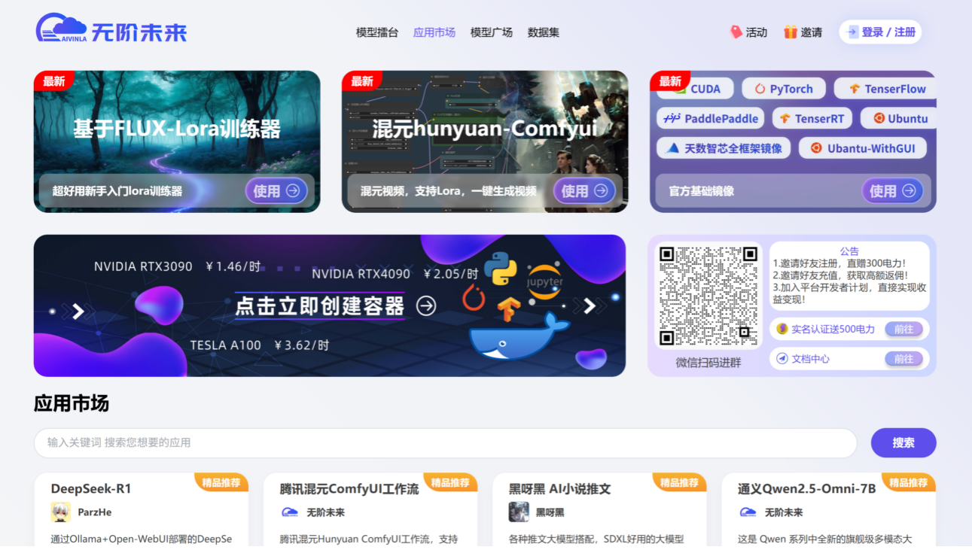The width and height of the screenshot is (972, 550).
Task: Click 使用 on 官方基础镜像 card
Action: pos(892,191)
